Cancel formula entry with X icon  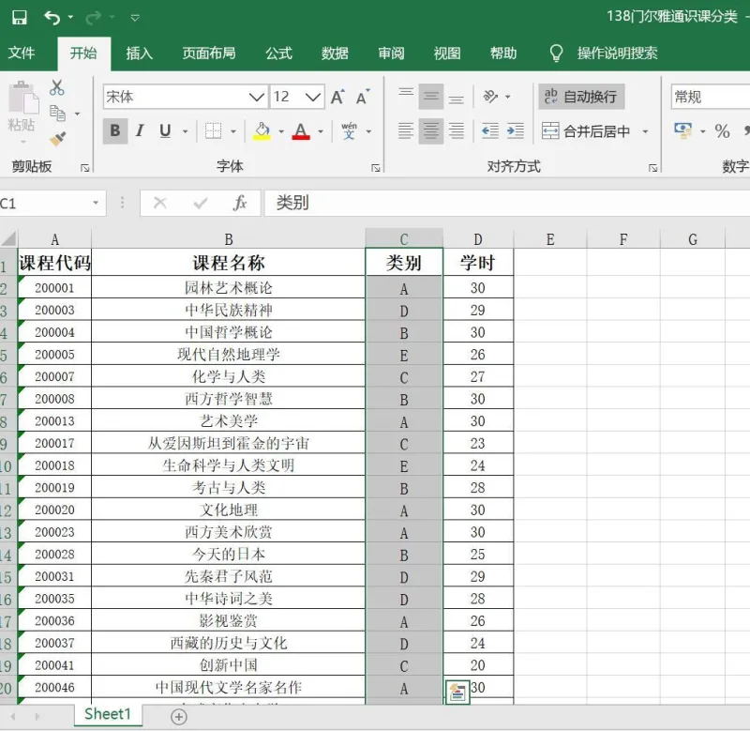(160, 204)
